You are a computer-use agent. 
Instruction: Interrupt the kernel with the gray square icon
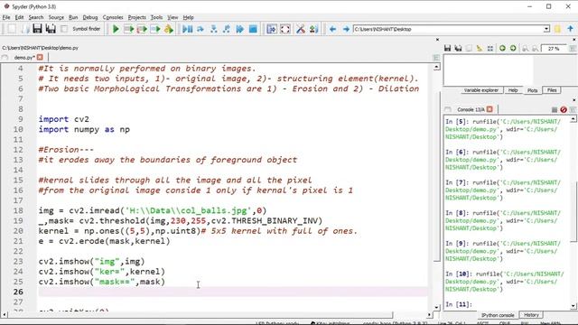click(x=554, y=109)
